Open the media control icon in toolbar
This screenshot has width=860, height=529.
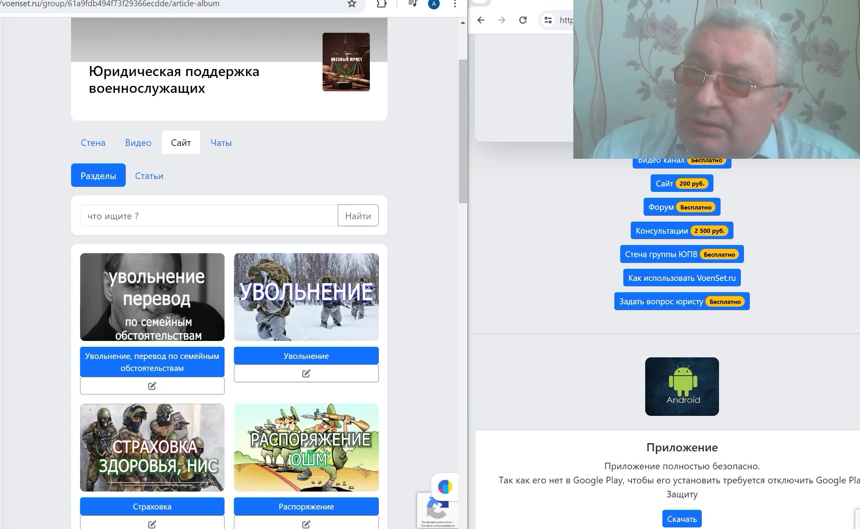tap(412, 4)
